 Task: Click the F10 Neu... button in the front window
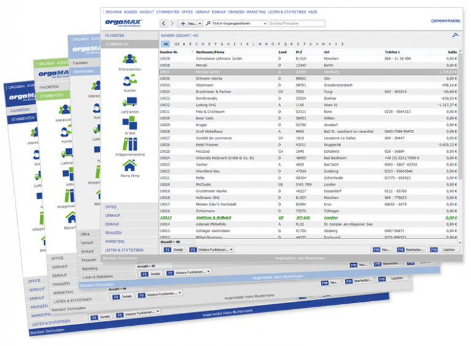pyautogui.click(x=382, y=250)
